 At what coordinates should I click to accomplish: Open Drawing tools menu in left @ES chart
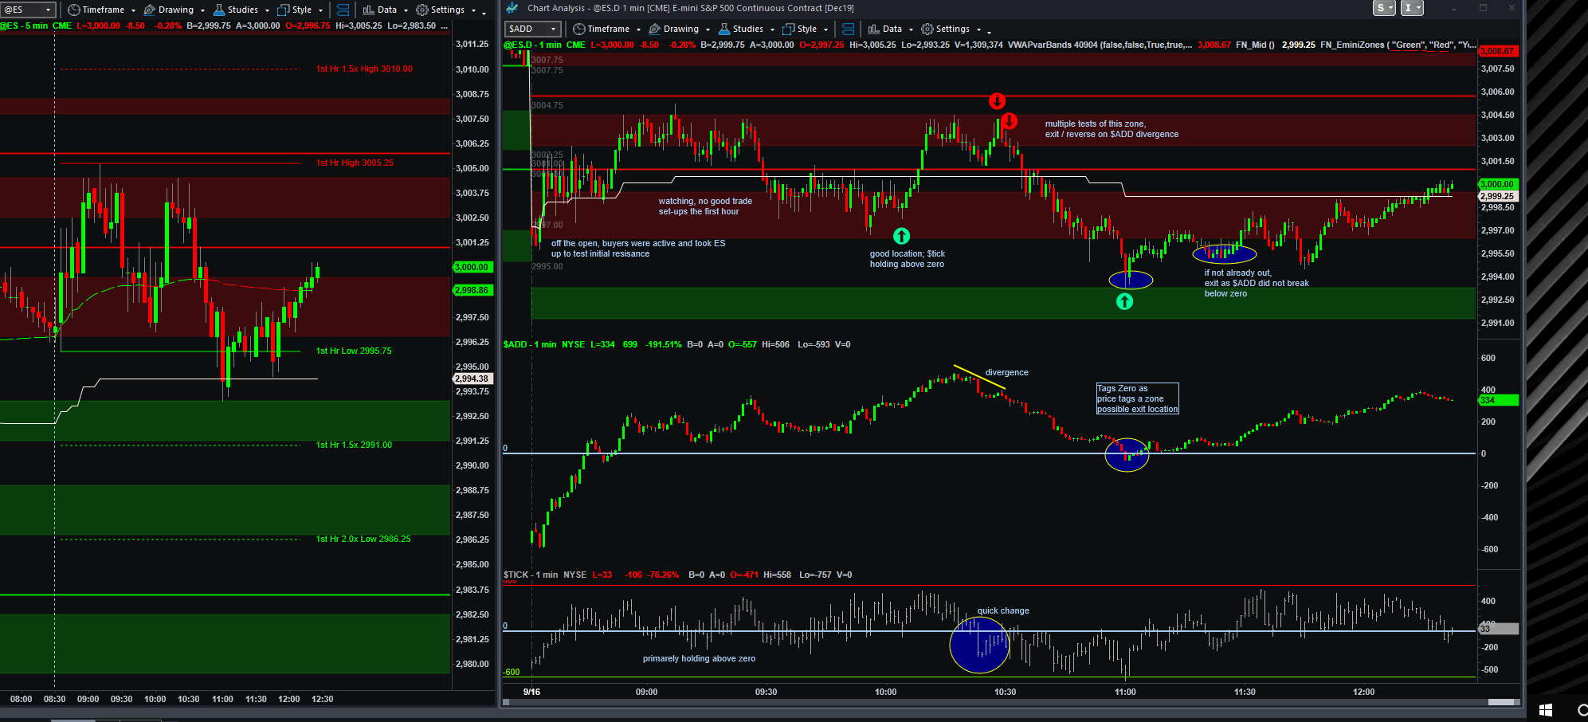(174, 10)
